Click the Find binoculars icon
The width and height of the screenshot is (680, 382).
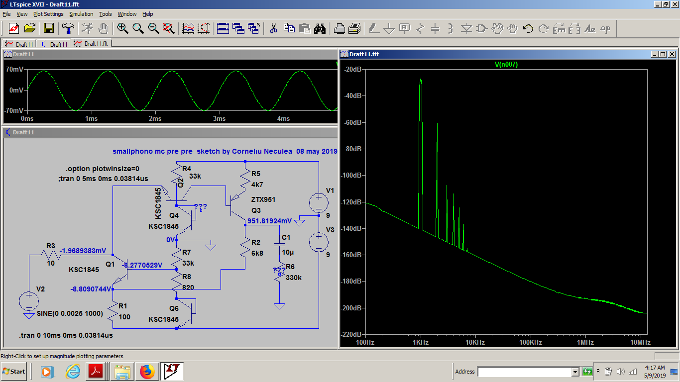coord(320,28)
